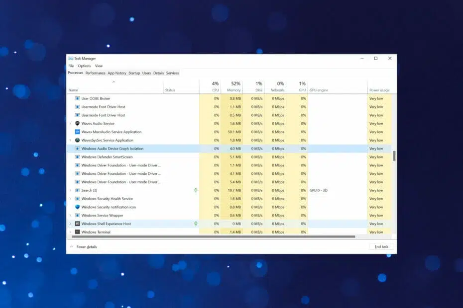The image size is (463, 308).
Task: Click the WavesSysSvc Service Application icon
Action: click(77, 140)
